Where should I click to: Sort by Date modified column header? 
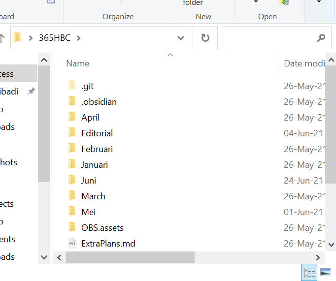[304, 63]
